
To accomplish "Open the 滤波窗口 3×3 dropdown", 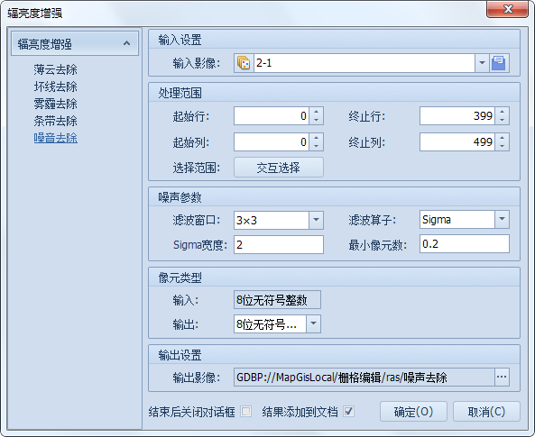I will coord(317,220).
